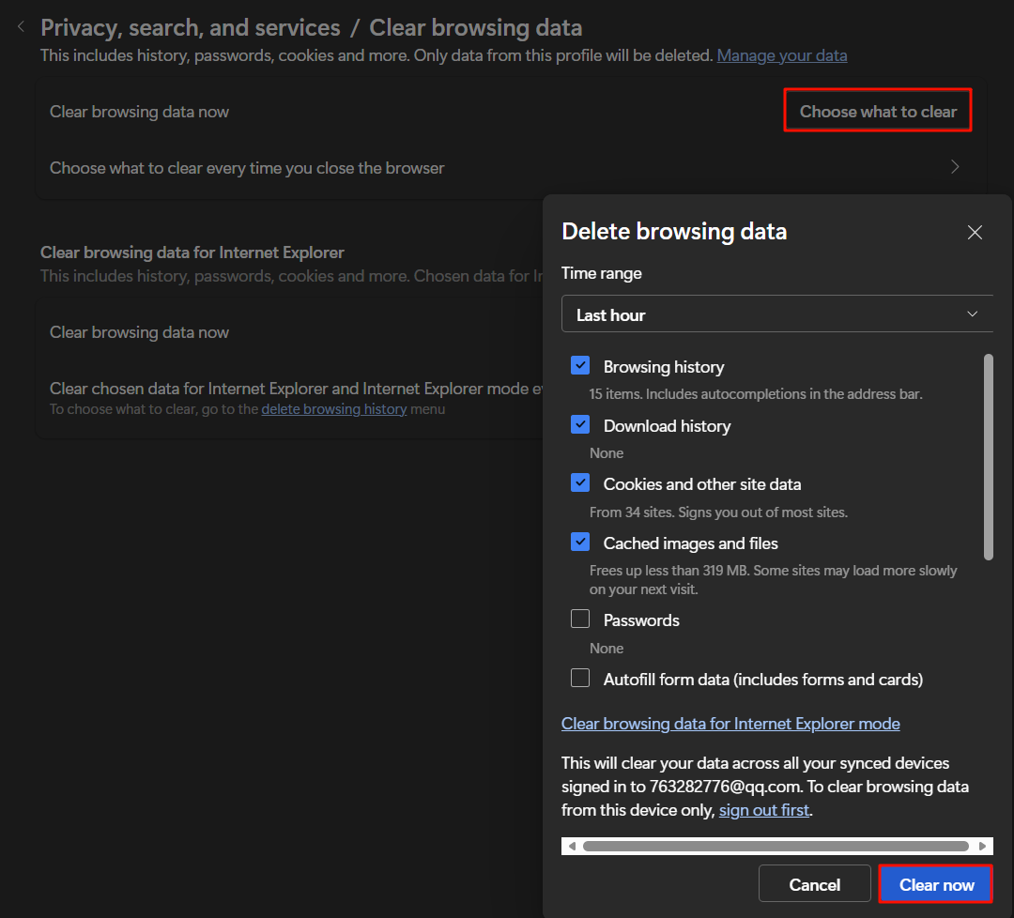Open the Time range dropdown

point(776,314)
